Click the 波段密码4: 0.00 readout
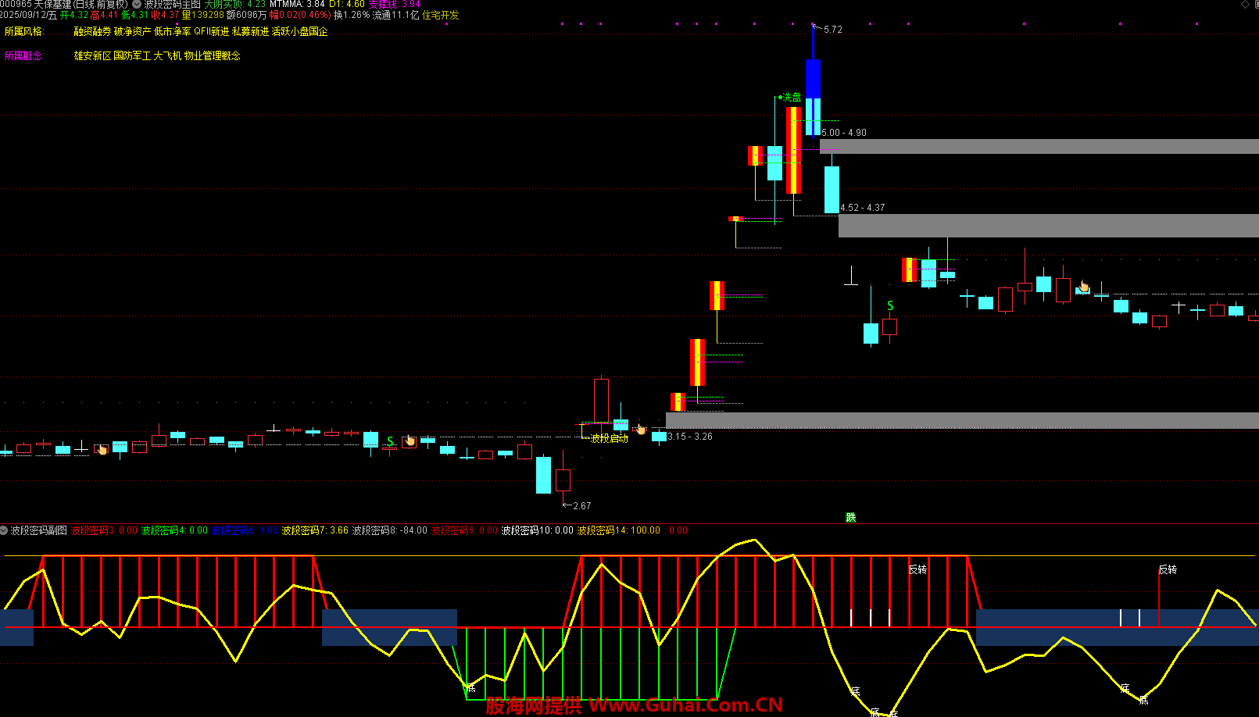 (174, 530)
